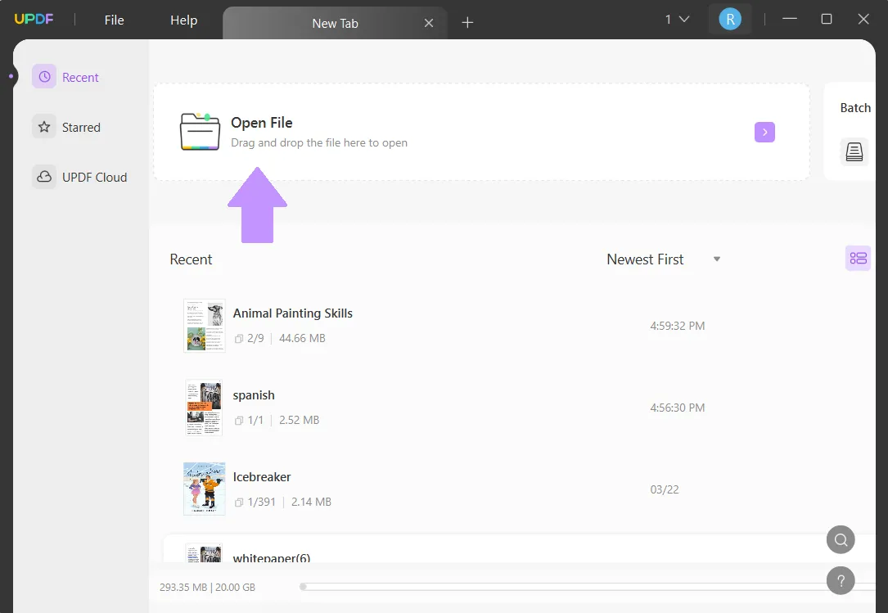Open the File menu
Screen dimensions: 888x613
click(114, 20)
